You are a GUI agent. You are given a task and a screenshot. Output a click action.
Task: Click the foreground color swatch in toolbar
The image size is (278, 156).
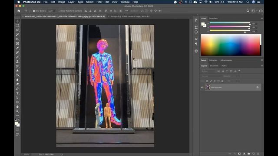[17, 123]
